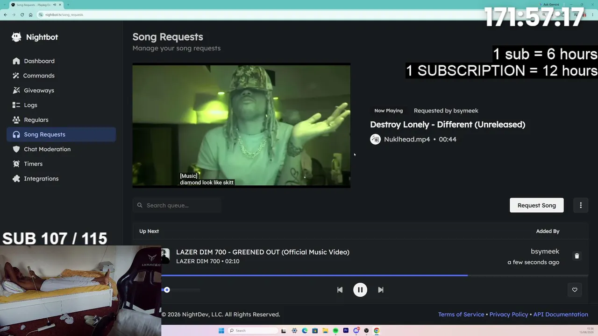Screen dimensions: 598x336
Task: Click the Timers clock icon
Action: tap(16, 164)
